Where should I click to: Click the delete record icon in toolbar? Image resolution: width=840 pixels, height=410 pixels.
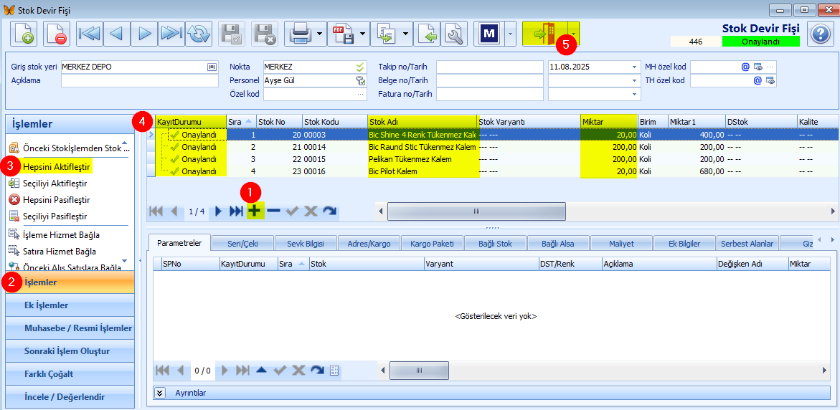coord(57,34)
